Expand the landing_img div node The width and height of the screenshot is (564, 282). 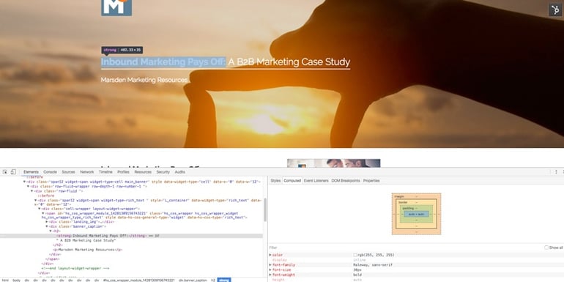click(x=47, y=222)
